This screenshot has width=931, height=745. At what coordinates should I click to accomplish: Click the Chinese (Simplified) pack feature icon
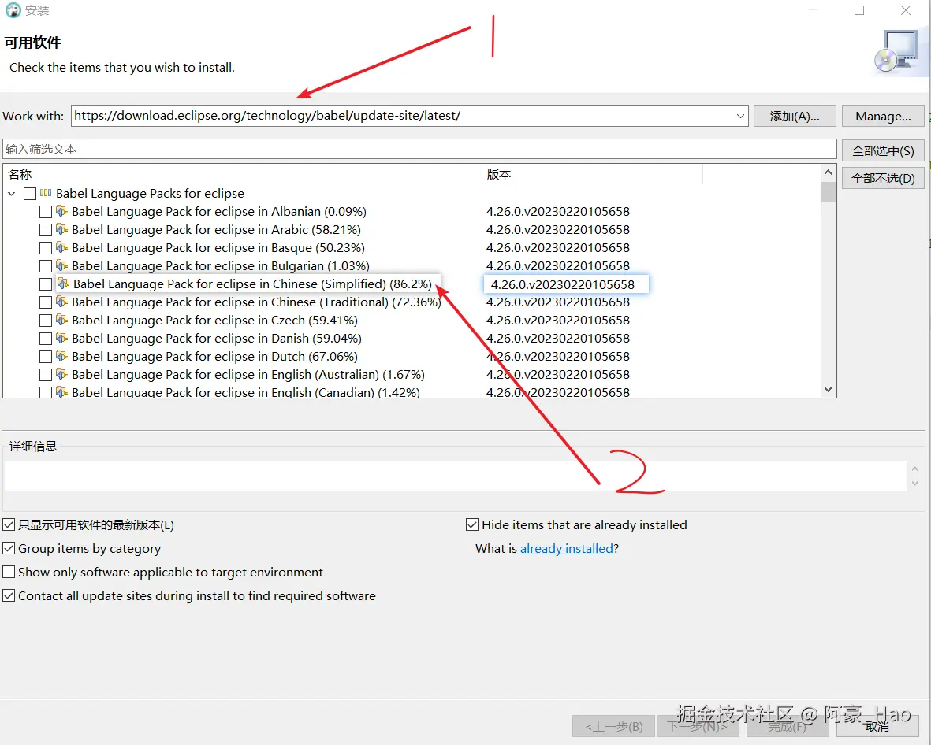pos(64,284)
